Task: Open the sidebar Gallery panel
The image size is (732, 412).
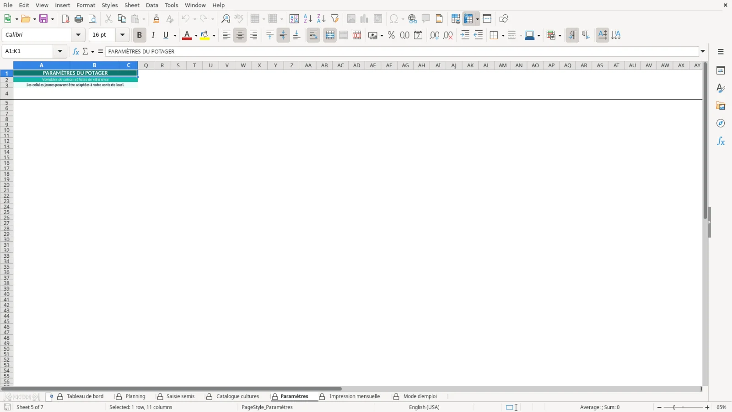Action: point(721,106)
